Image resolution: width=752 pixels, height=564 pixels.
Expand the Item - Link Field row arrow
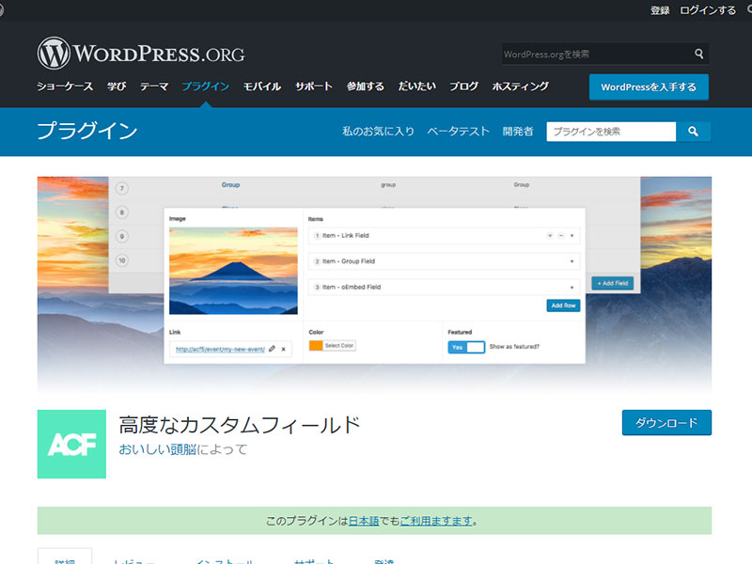click(572, 235)
